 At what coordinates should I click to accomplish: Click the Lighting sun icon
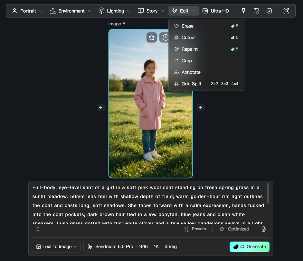101,11
